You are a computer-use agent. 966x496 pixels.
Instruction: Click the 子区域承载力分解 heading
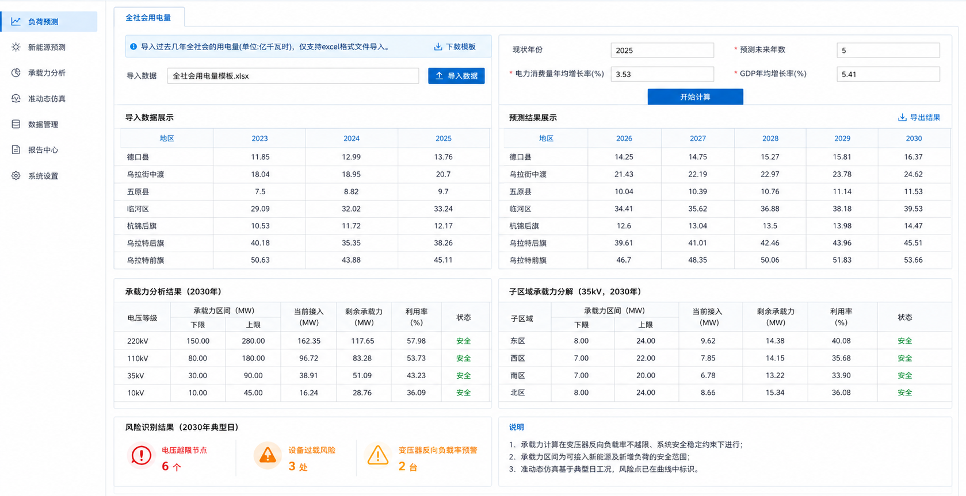(575, 291)
